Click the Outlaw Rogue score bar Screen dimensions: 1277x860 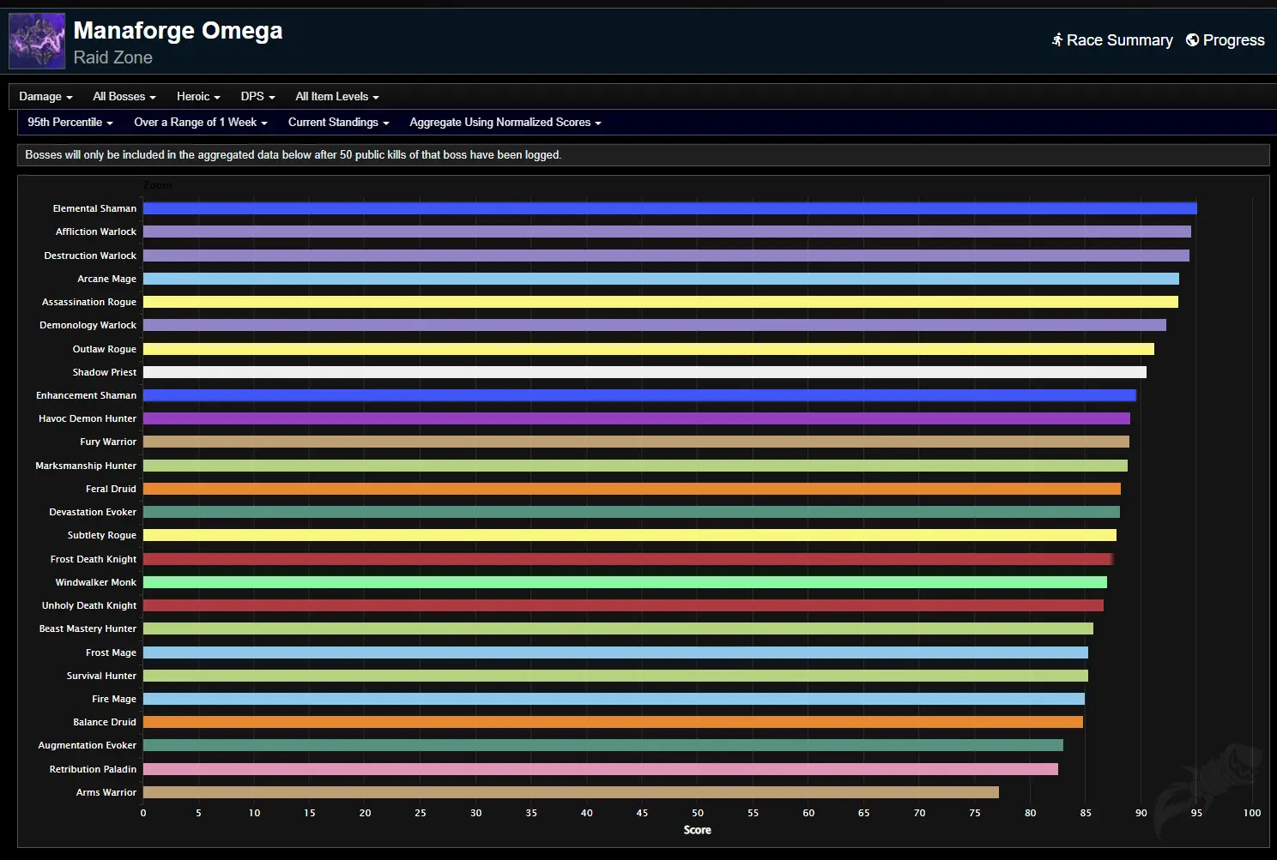point(649,349)
